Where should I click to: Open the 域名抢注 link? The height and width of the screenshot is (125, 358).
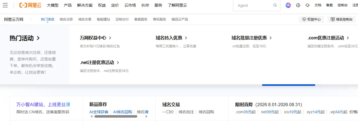click(186, 112)
